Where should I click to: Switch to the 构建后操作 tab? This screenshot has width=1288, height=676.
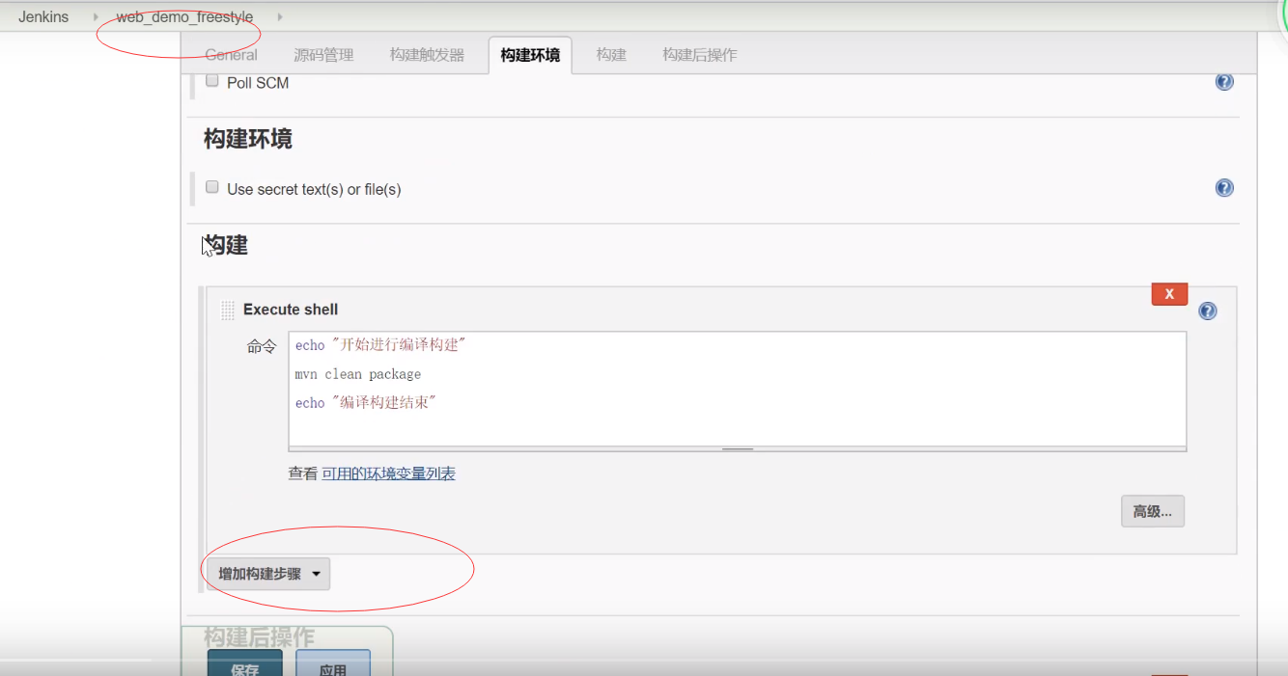700,55
